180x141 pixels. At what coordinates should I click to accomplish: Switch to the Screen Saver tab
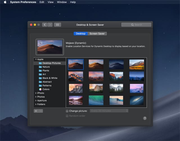click(x=97, y=34)
